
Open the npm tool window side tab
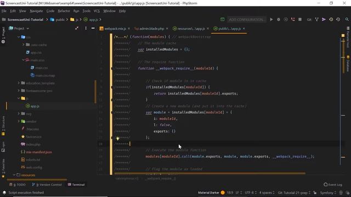coord(3,147)
